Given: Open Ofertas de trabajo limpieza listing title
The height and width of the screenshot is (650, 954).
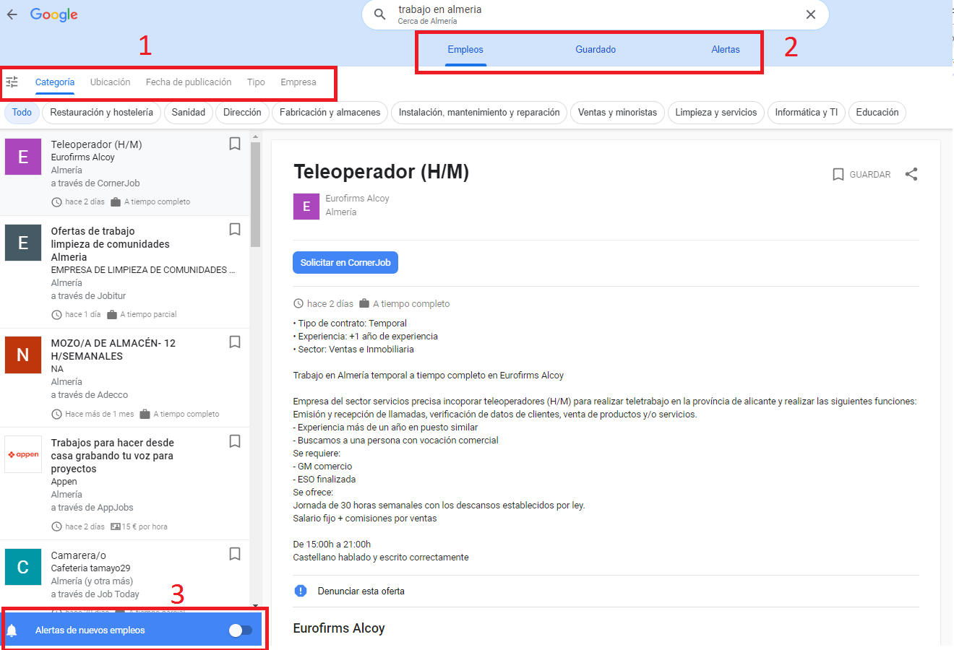Looking at the screenshot, I should click(x=110, y=244).
